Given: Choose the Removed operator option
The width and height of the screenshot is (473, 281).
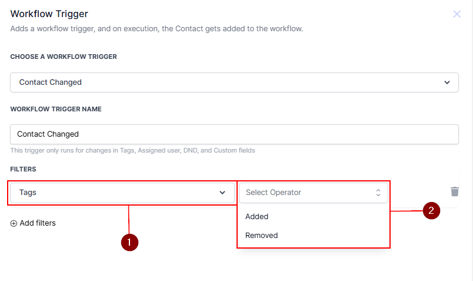Looking at the screenshot, I should point(262,235).
